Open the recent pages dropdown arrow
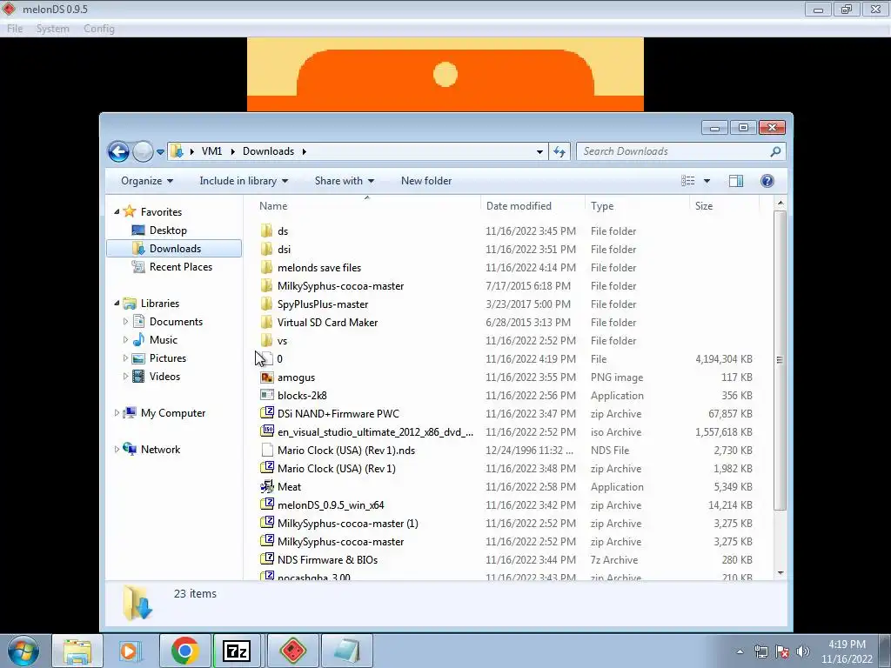The height and width of the screenshot is (668, 891). (x=160, y=151)
